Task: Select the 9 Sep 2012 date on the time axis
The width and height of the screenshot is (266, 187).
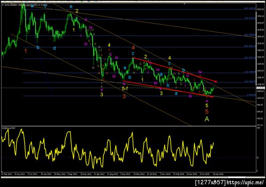Action: [72, 174]
